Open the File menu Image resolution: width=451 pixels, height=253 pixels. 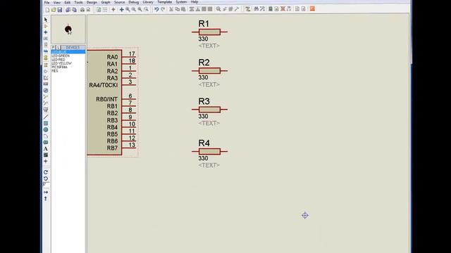click(x=47, y=2)
